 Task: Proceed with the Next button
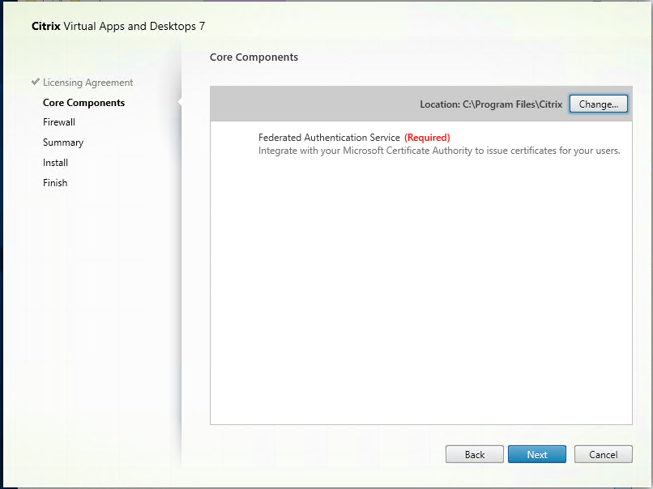click(537, 454)
